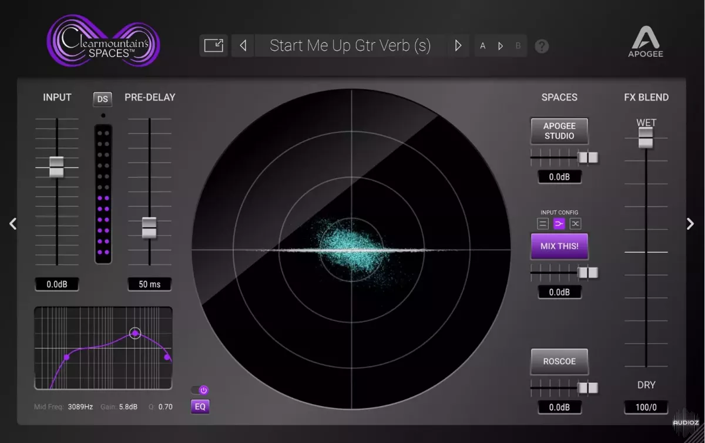Click the Apogee Studio 0.0dB value field

[x=559, y=177]
